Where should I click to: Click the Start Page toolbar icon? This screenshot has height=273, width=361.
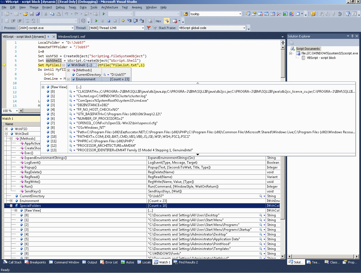click(x=285, y=14)
